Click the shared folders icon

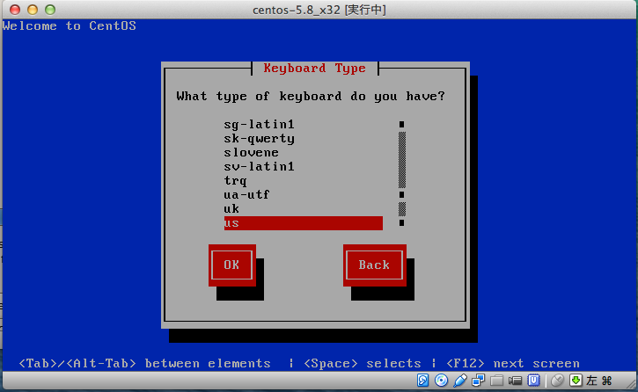click(x=497, y=381)
